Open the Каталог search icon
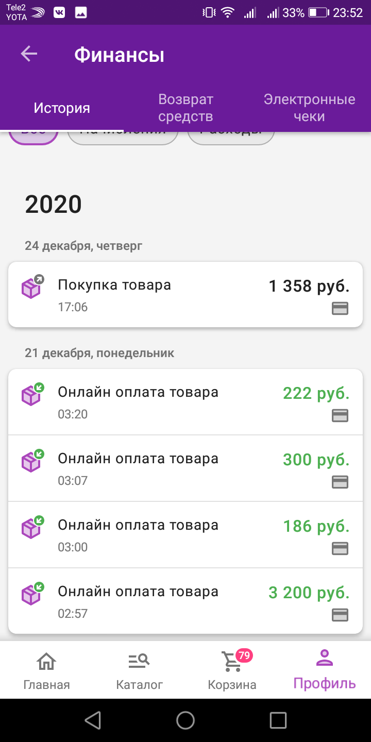Screen dimensions: 371x742 coord(139,660)
